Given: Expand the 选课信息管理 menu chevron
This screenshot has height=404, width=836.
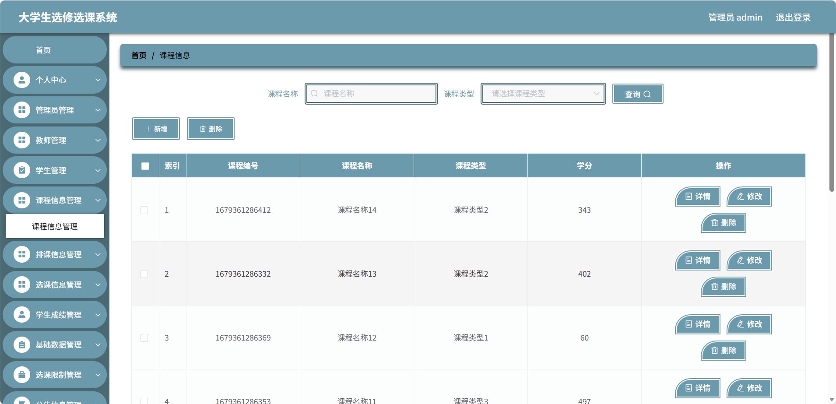Looking at the screenshot, I should (98, 285).
